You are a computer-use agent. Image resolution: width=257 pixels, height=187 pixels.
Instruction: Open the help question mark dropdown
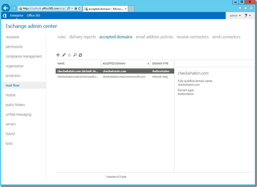[x=248, y=16]
